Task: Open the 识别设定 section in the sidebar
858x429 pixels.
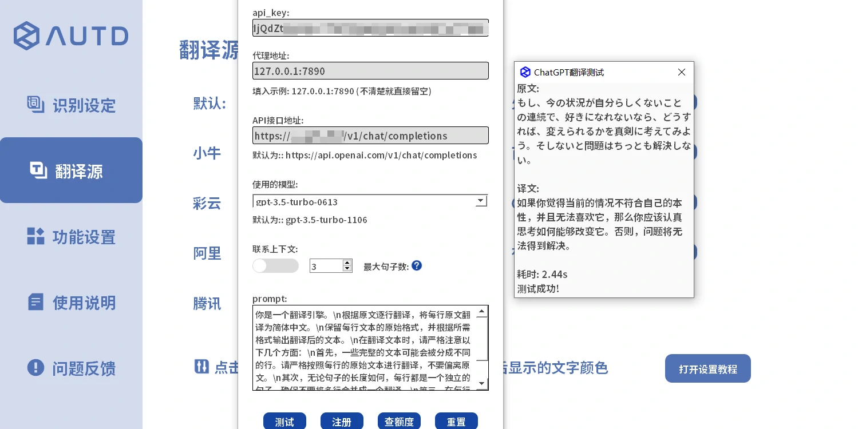Action: point(70,105)
